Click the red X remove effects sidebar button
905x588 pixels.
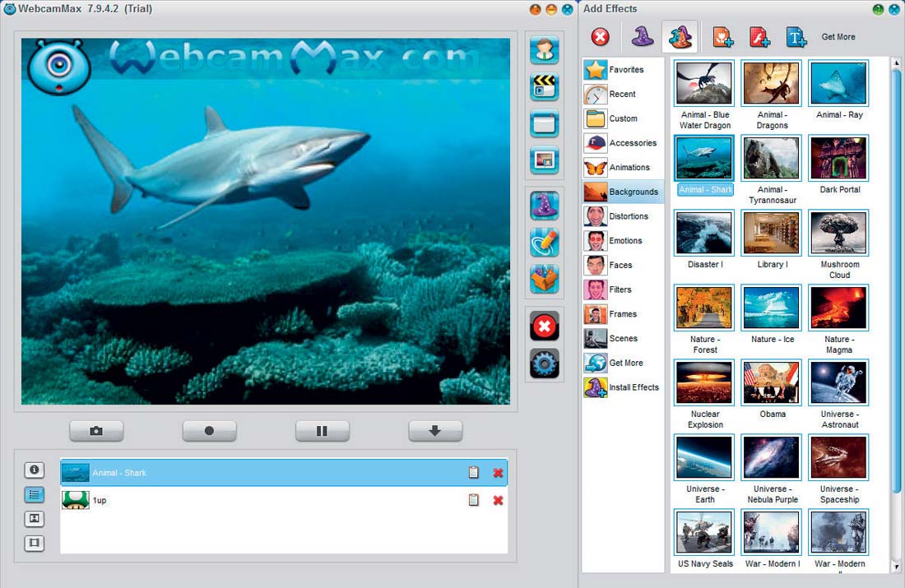(x=545, y=326)
